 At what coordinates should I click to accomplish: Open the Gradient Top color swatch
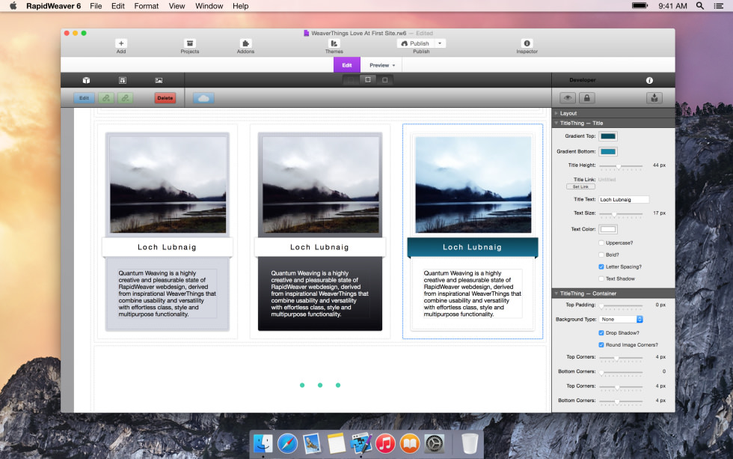(x=608, y=136)
